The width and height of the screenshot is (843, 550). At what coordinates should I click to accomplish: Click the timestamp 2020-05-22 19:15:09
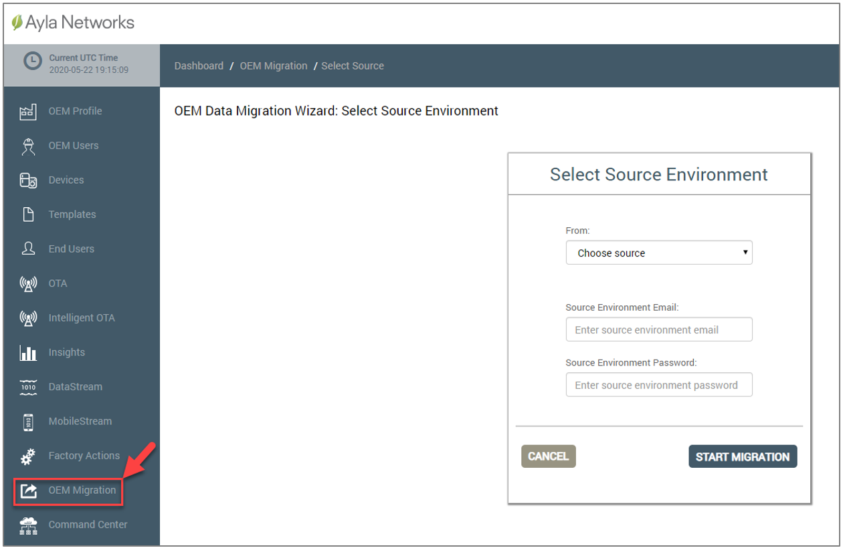(89, 70)
